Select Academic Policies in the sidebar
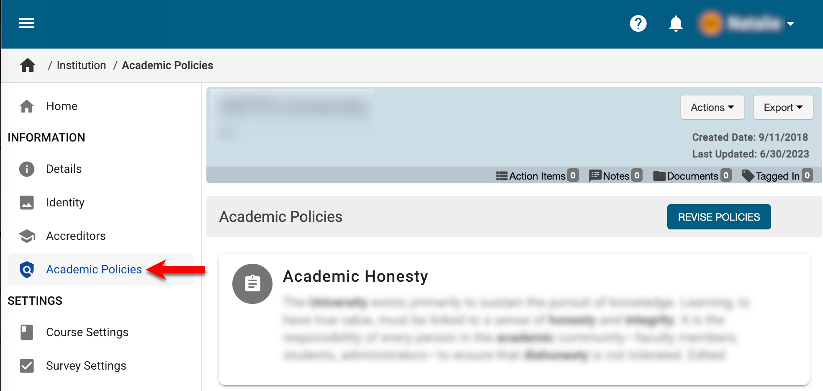823x391 pixels. 94,270
